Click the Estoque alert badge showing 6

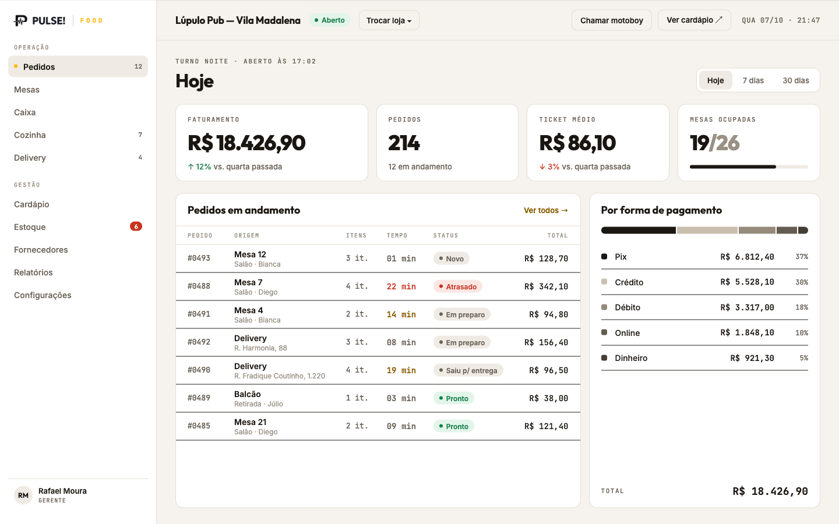[x=136, y=226]
